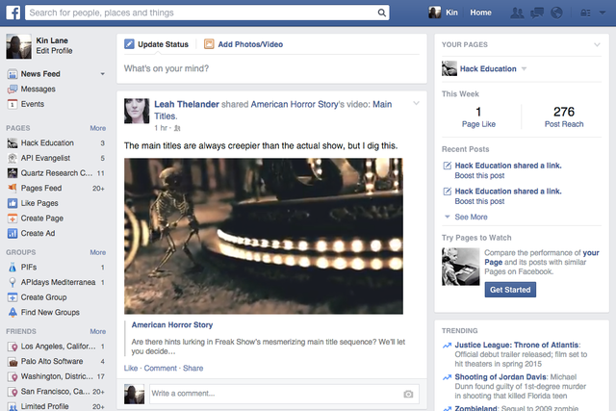Click Kin Lane's sidebar profile picture
616x411 pixels.
pos(18,46)
